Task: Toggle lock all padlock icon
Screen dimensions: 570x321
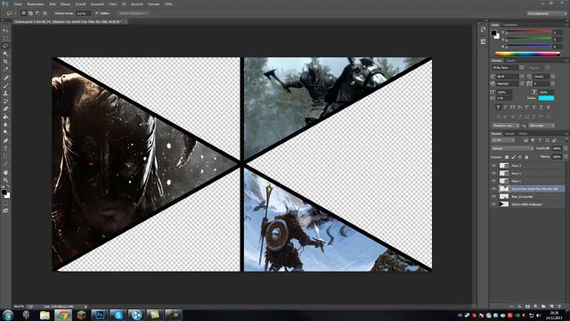Action: click(x=526, y=157)
